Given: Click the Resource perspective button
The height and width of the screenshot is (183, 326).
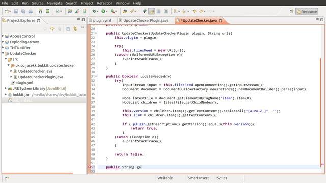Looking at the screenshot, I should (307, 11).
